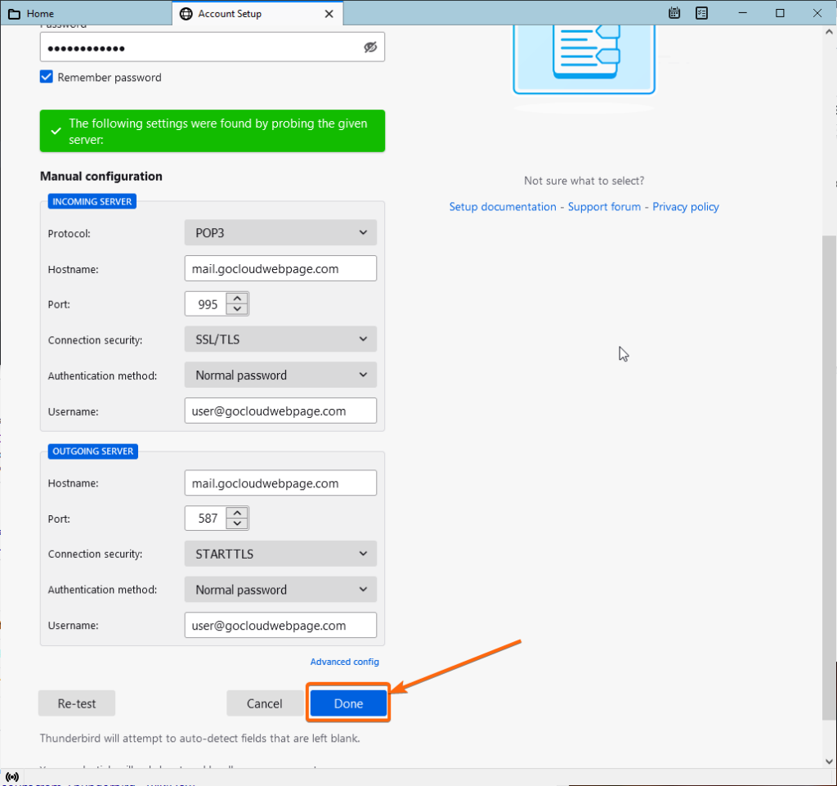Increase the incoming port with the up stepper
837x786 pixels.
coord(237,299)
